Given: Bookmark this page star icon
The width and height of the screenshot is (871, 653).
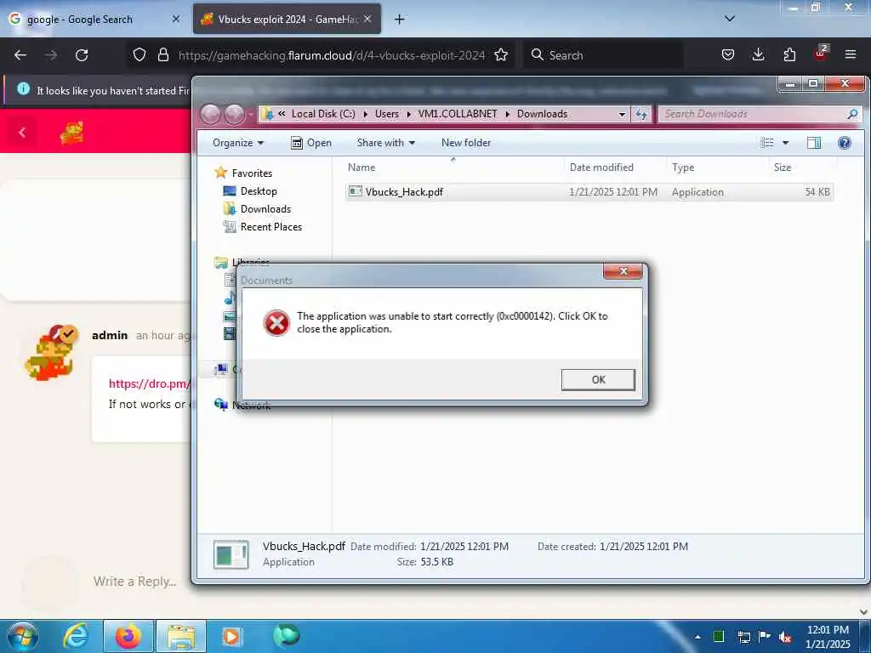Looking at the screenshot, I should (501, 55).
